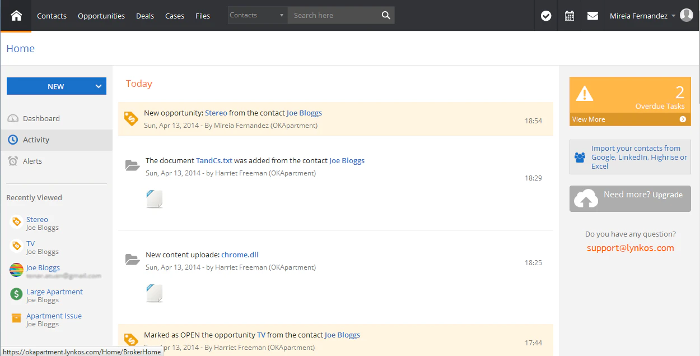Screen dimensions: 700x356
Task: Click the Upgrade link
Action: (668, 195)
